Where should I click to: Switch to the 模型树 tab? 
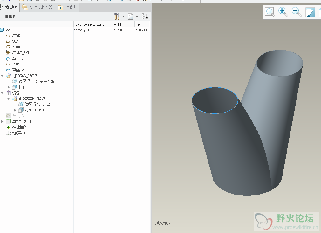[10, 8]
